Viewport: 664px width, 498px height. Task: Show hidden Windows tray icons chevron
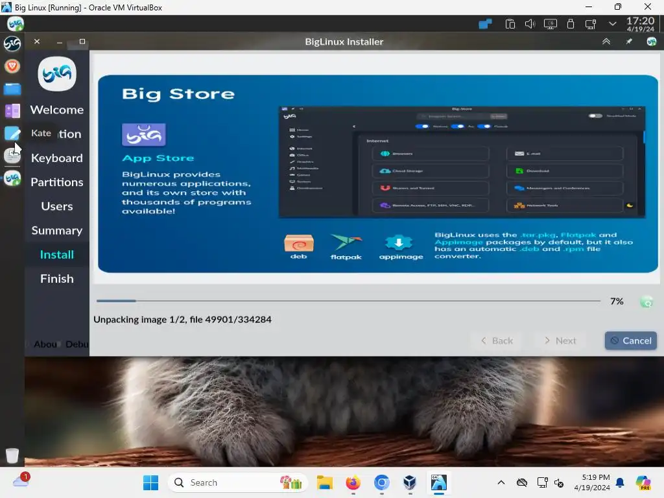pyautogui.click(x=501, y=482)
